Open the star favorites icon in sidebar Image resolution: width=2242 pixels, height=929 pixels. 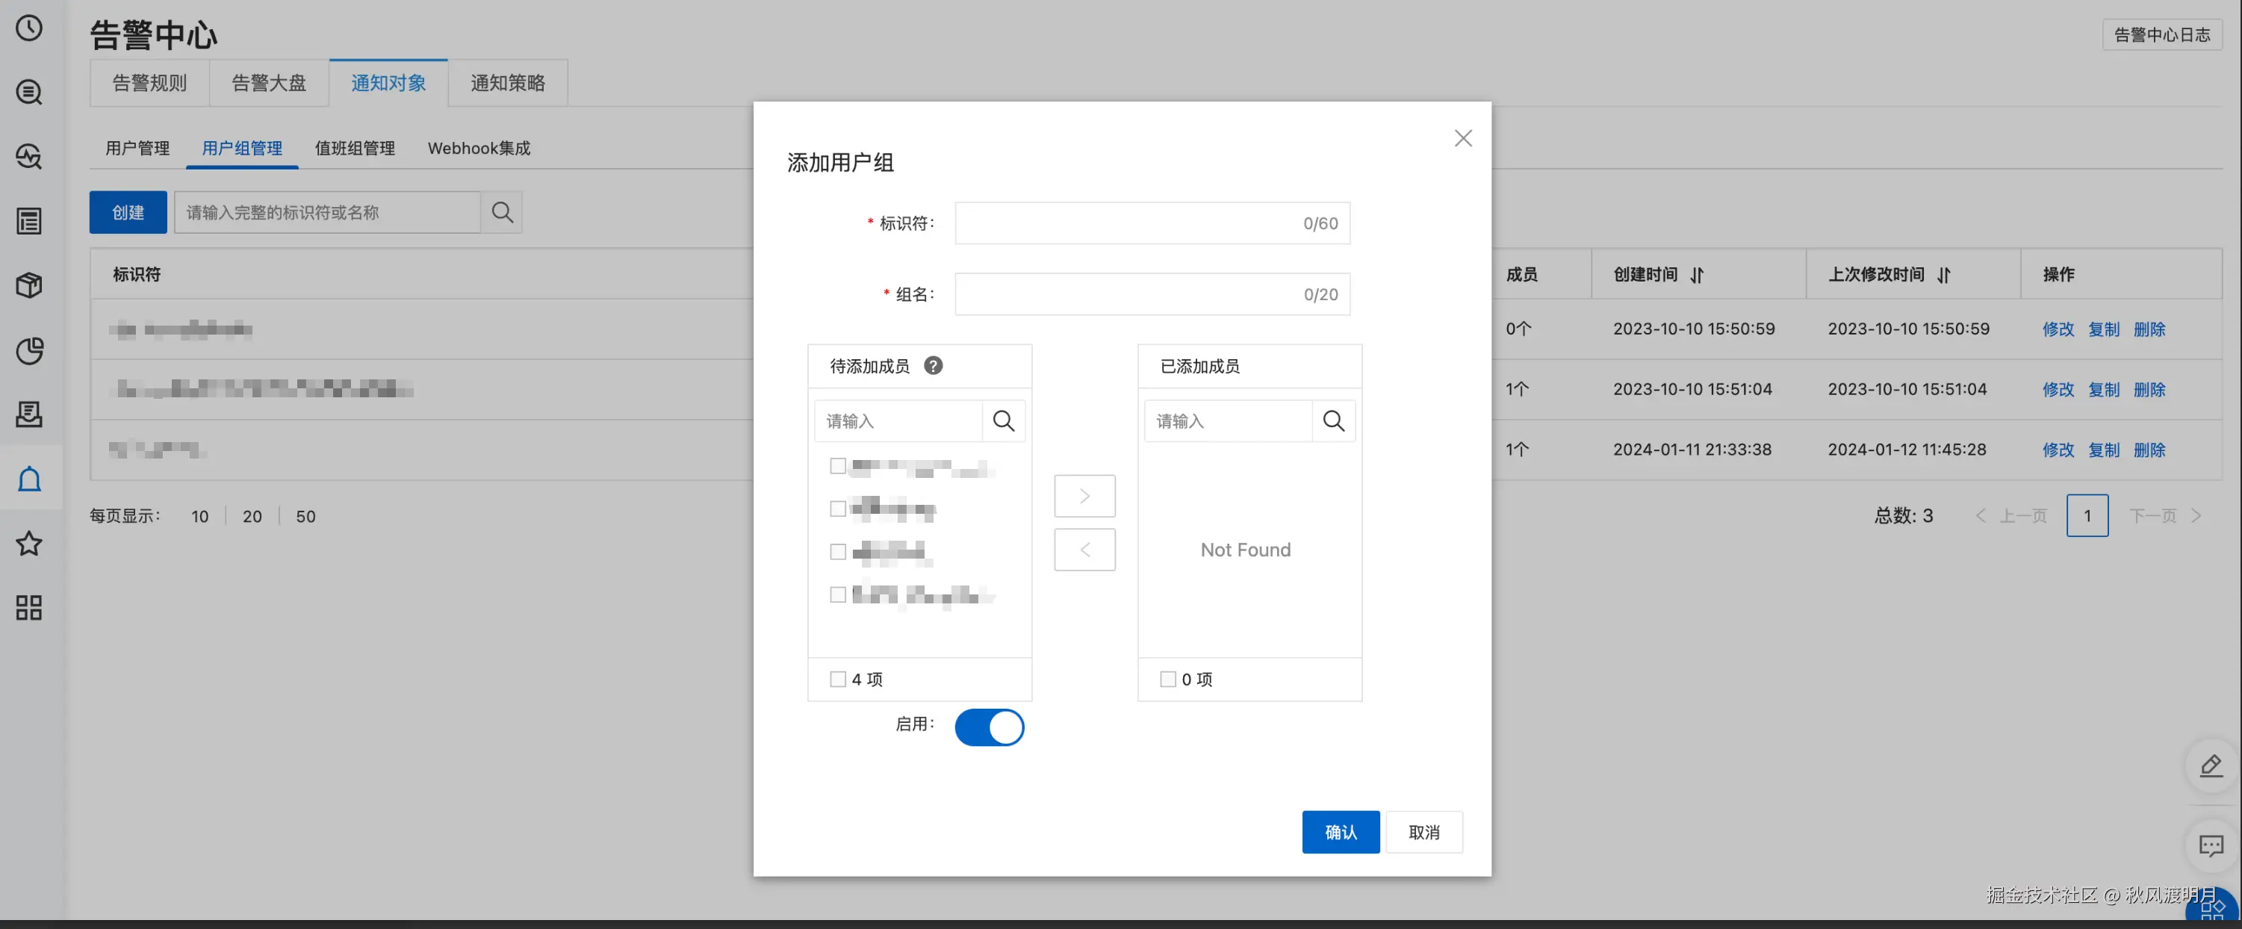click(30, 544)
